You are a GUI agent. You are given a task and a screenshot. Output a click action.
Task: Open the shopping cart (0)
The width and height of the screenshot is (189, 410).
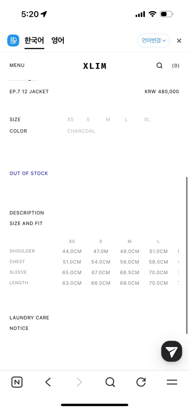coord(176,66)
